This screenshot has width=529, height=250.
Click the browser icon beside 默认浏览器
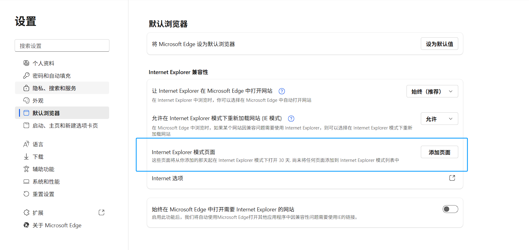(26, 113)
